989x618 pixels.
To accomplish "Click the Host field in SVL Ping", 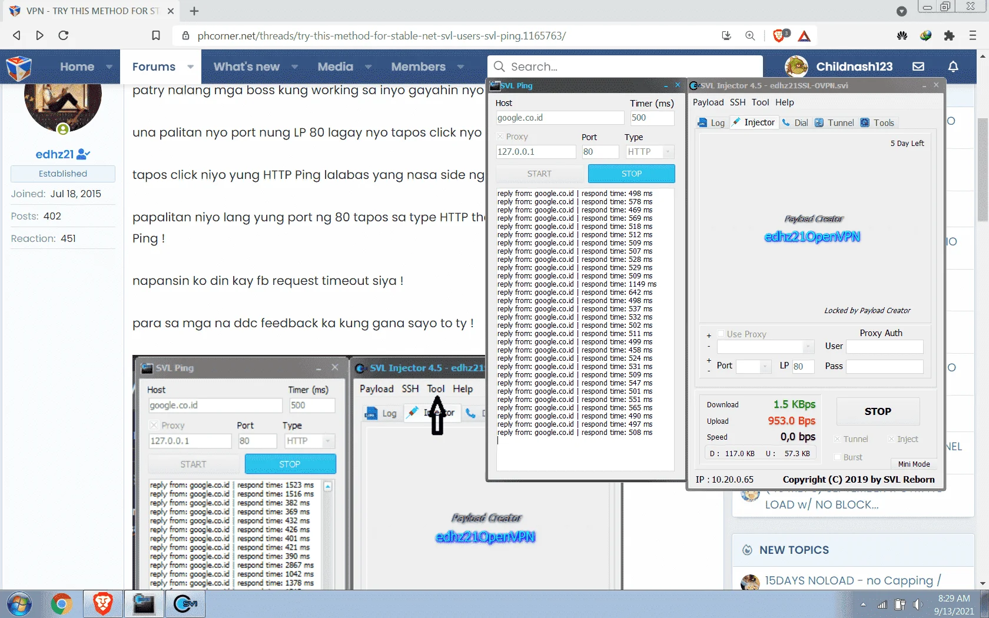I will (560, 118).
